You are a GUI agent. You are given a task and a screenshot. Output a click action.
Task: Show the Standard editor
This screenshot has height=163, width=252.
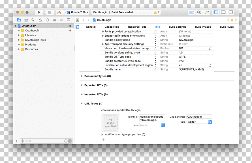tap(191, 12)
